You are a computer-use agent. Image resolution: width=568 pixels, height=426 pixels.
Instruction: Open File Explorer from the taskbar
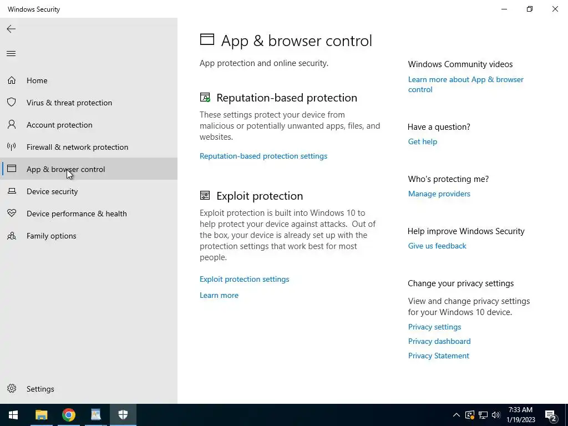click(41, 415)
